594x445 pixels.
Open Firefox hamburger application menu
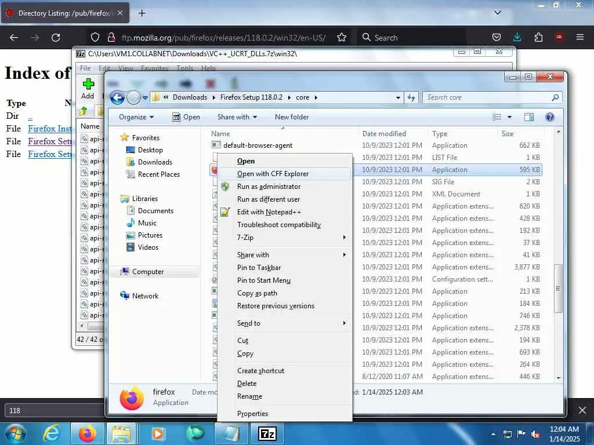pos(580,37)
